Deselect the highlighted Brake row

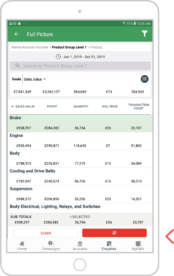[80, 123]
